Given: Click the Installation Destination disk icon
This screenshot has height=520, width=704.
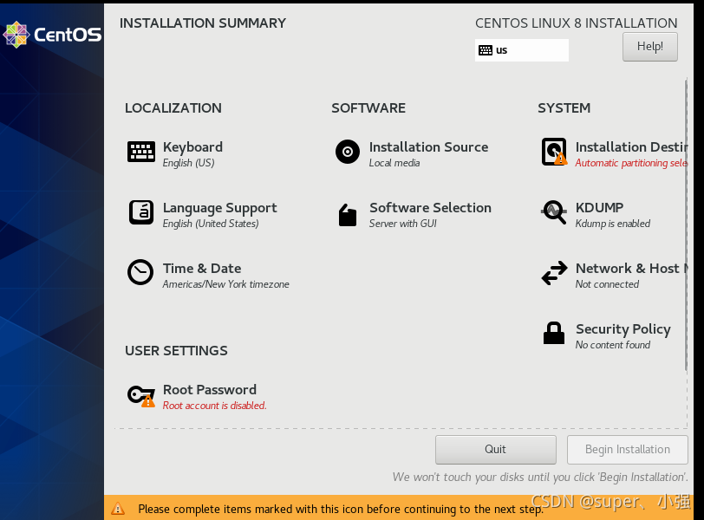Looking at the screenshot, I should point(554,152).
